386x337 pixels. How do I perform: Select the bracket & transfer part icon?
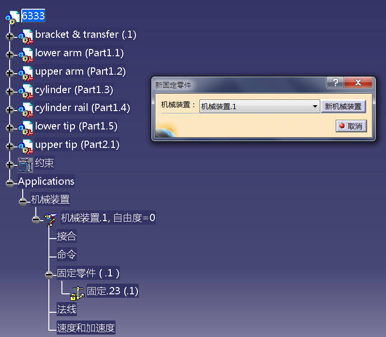pyautogui.click(x=26, y=36)
